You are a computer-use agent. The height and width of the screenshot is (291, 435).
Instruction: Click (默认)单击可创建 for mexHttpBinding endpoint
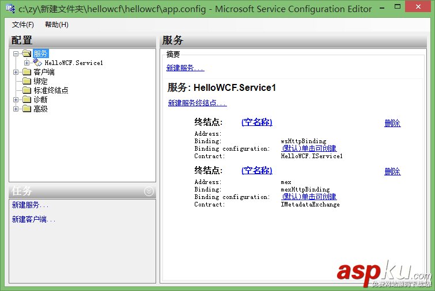point(309,197)
